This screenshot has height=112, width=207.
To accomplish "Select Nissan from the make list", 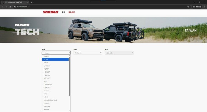I will coord(55,103).
